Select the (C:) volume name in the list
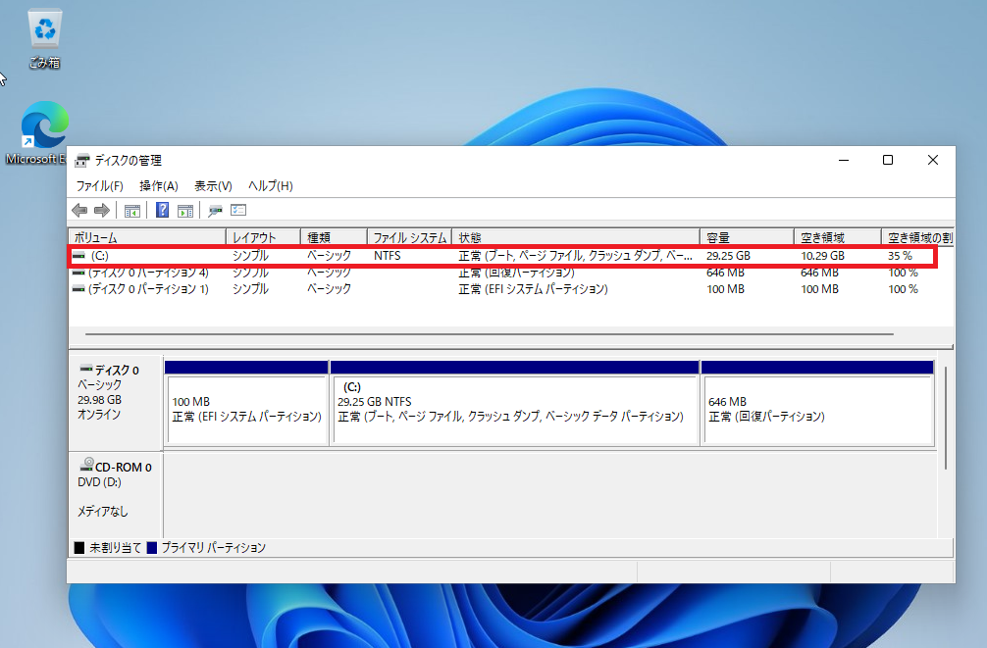987x648 pixels. (99, 256)
